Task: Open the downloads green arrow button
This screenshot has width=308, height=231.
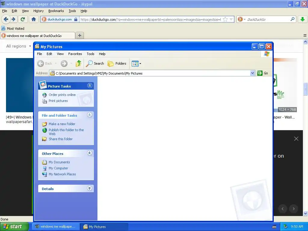Action: point(303,19)
